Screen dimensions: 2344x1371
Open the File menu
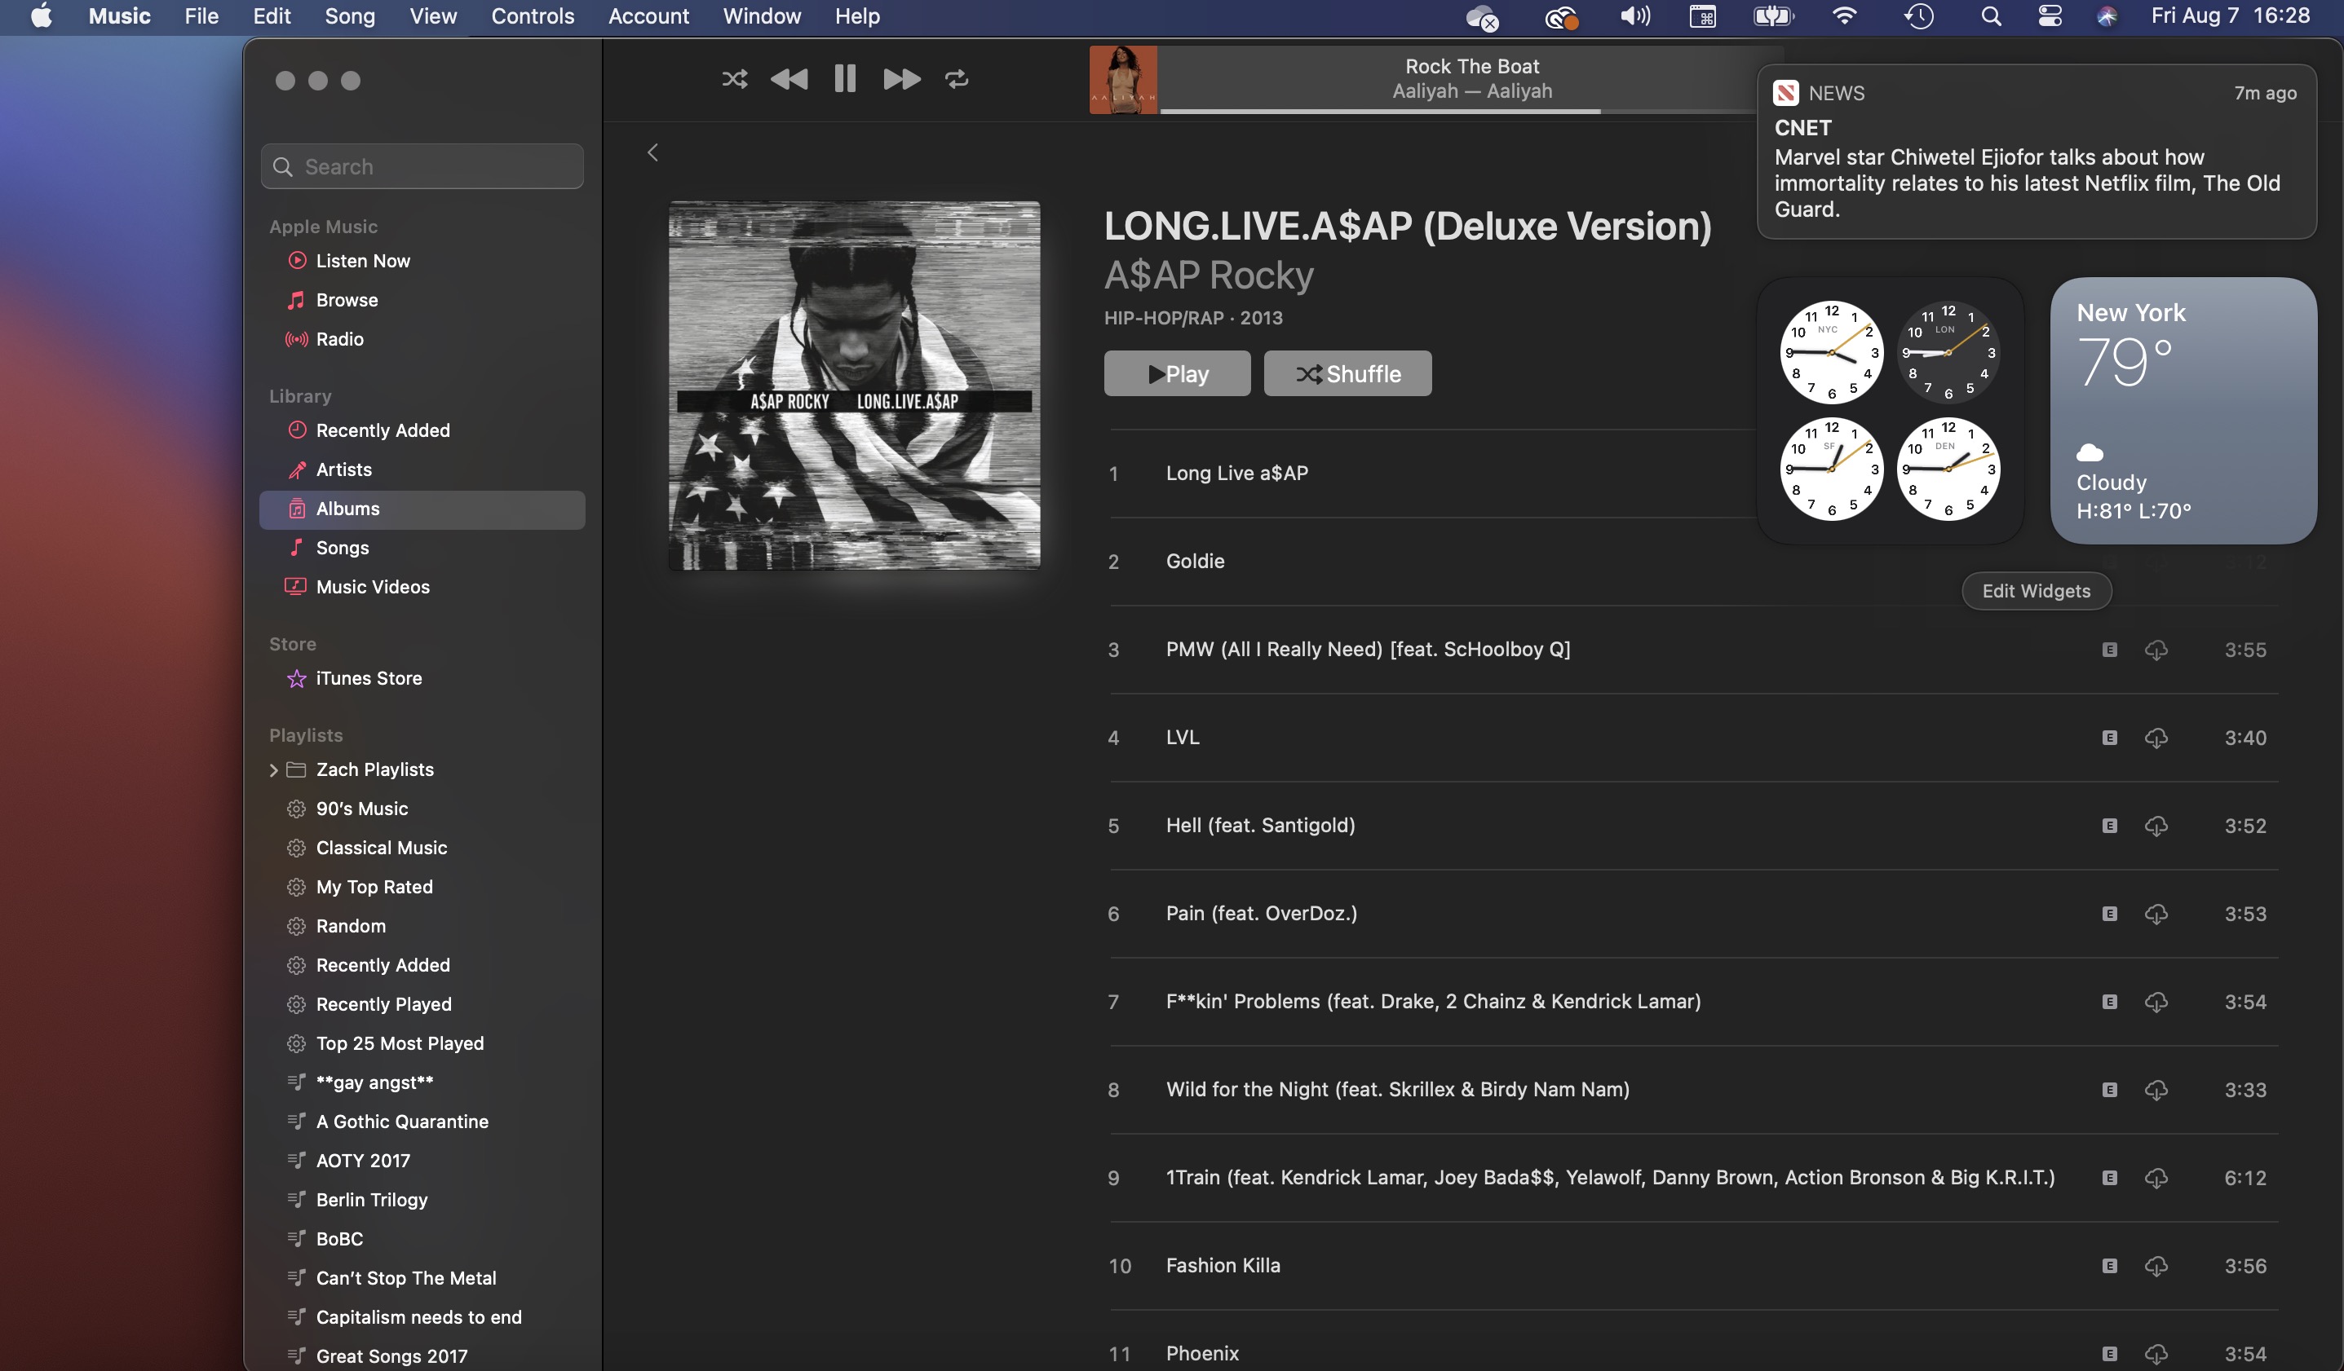201,15
